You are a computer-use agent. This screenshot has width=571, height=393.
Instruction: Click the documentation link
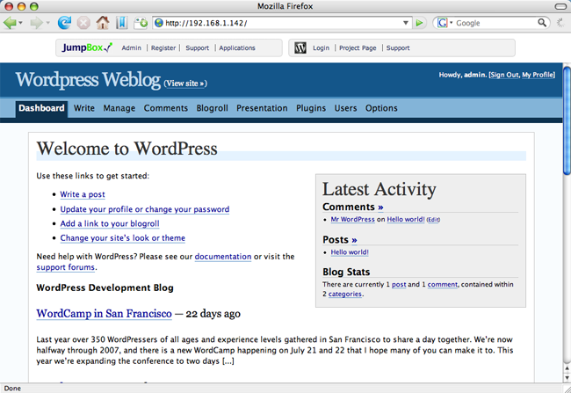223,257
